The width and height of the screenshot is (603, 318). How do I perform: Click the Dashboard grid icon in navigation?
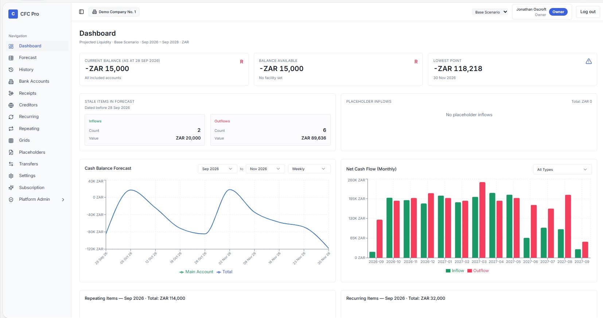[x=11, y=46]
